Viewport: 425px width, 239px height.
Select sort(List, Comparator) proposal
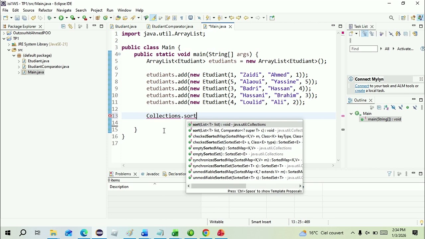pyautogui.click(x=244, y=130)
